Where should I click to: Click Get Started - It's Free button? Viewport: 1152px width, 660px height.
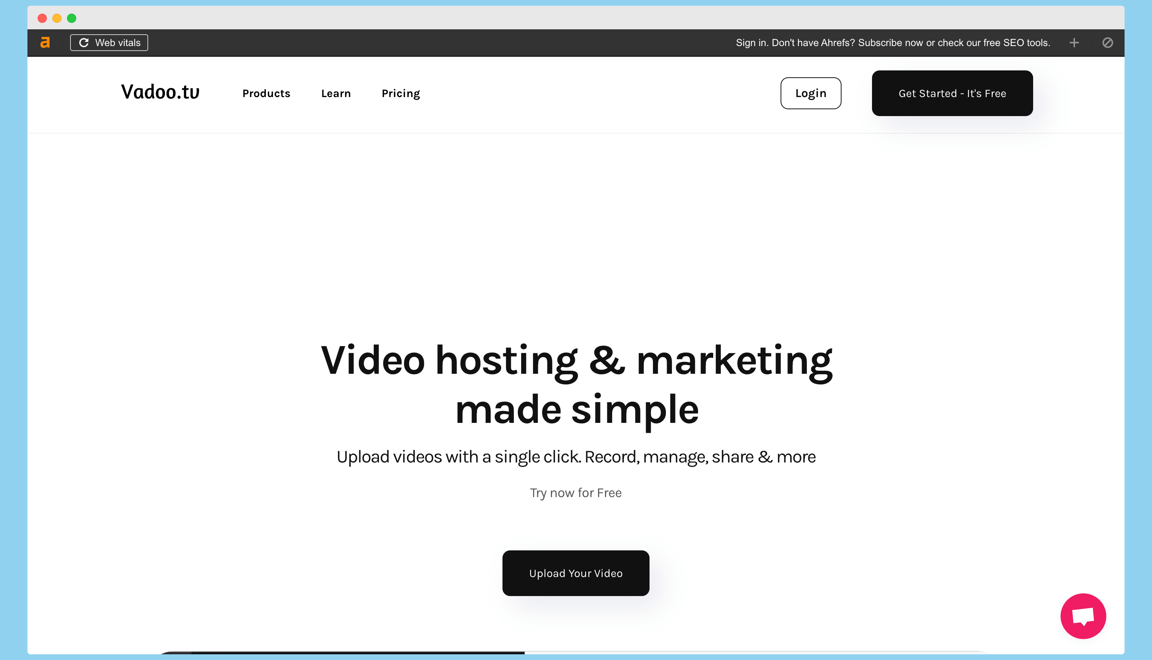952,93
